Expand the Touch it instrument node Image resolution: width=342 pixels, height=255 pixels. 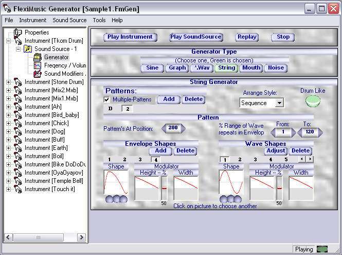[x=8, y=189]
